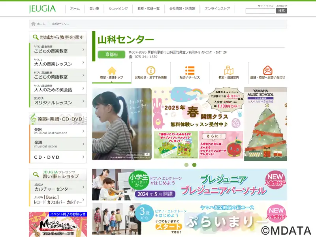Click the treble clef icon by 楽器・楽譜・CD・DVD
The image size is (316, 237).
[x=33, y=119]
